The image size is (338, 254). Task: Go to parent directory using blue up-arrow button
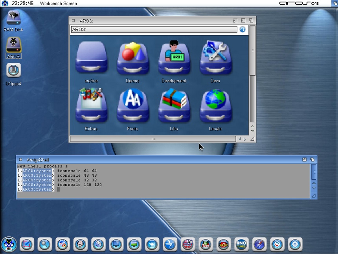point(242,29)
